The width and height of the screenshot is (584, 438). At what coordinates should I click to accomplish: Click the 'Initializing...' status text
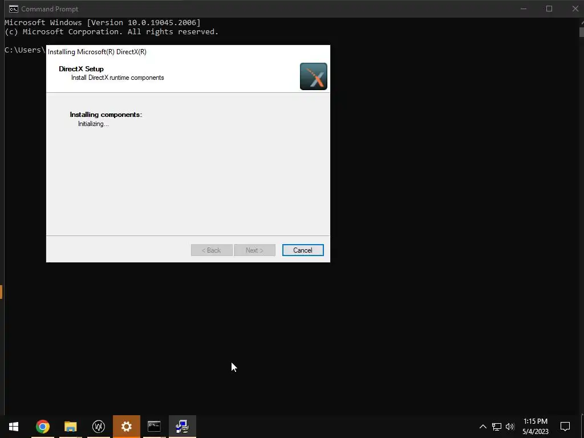point(93,124)
